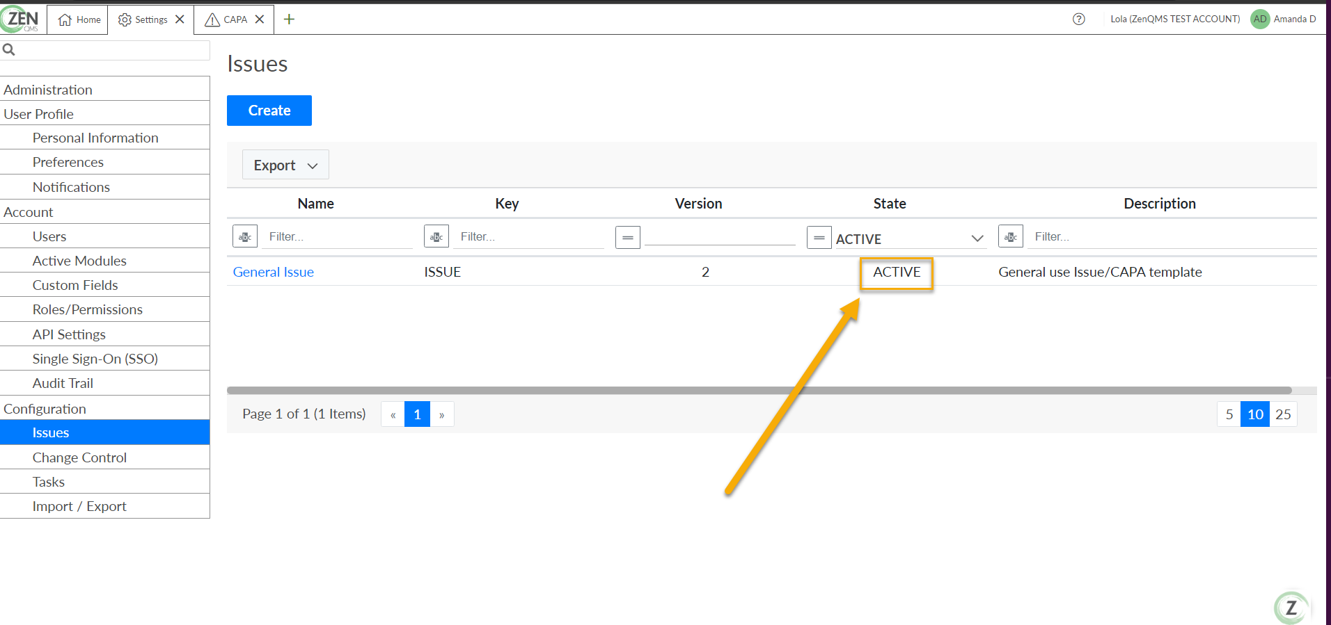1331x625 pixels.
Task: Switch to the Settings tab
Action: tap(143, 19)
